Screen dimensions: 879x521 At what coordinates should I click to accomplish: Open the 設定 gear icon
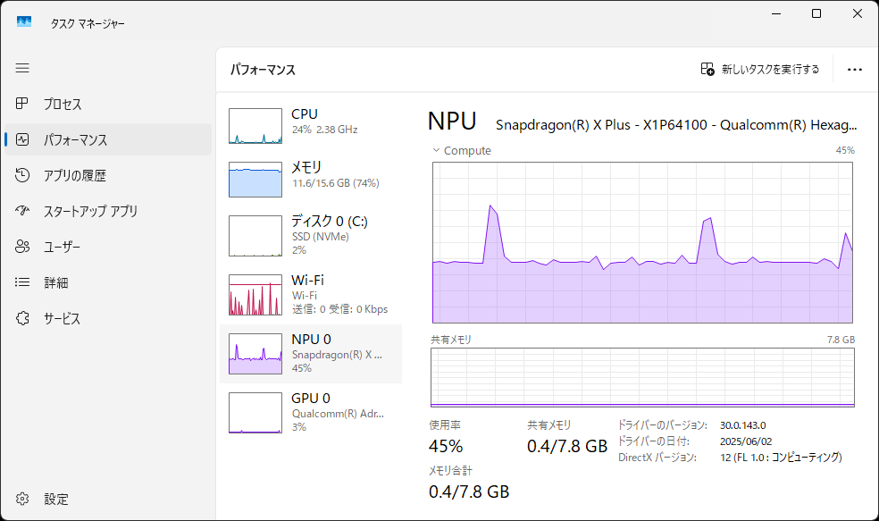coord(23,499)
